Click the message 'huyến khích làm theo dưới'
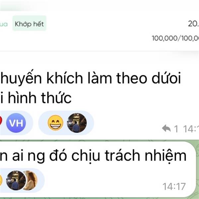Image resolution: width=199 pixels, height=199 pixels. coord(91,78)
